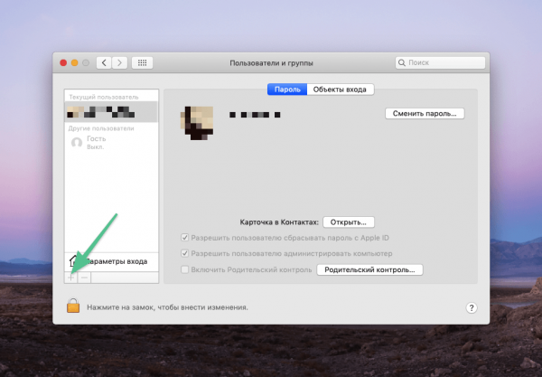Image resolution: width=542 pixels, height=377 pixels.
Task: Go forward with the right chevron button
Action: point(119,62)
